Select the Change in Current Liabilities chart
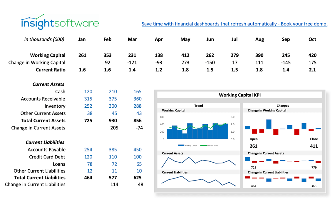The image size is (335, 202). coord(282,178)
